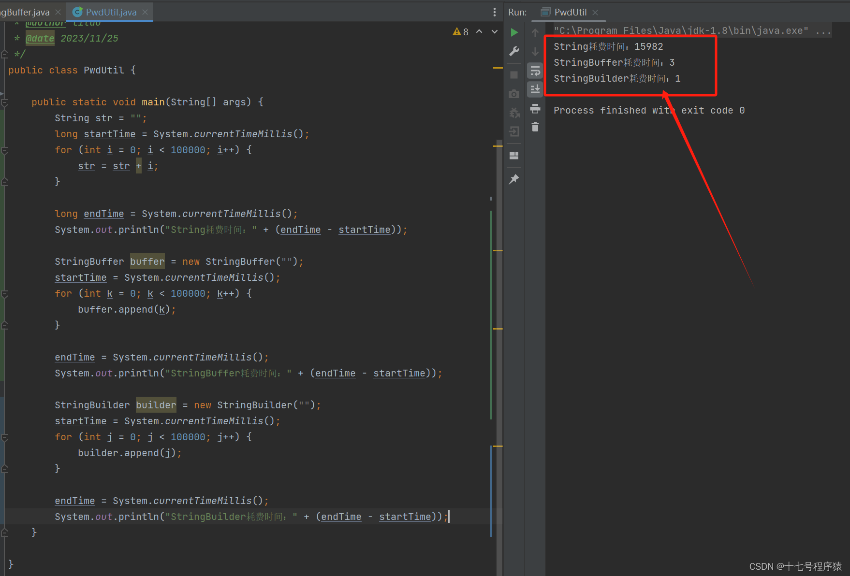The width and height of the screenshot is (850, 576).
Task: Click the attach debugger bug icon
Action: pyautogui.click(x=514, y=113)
